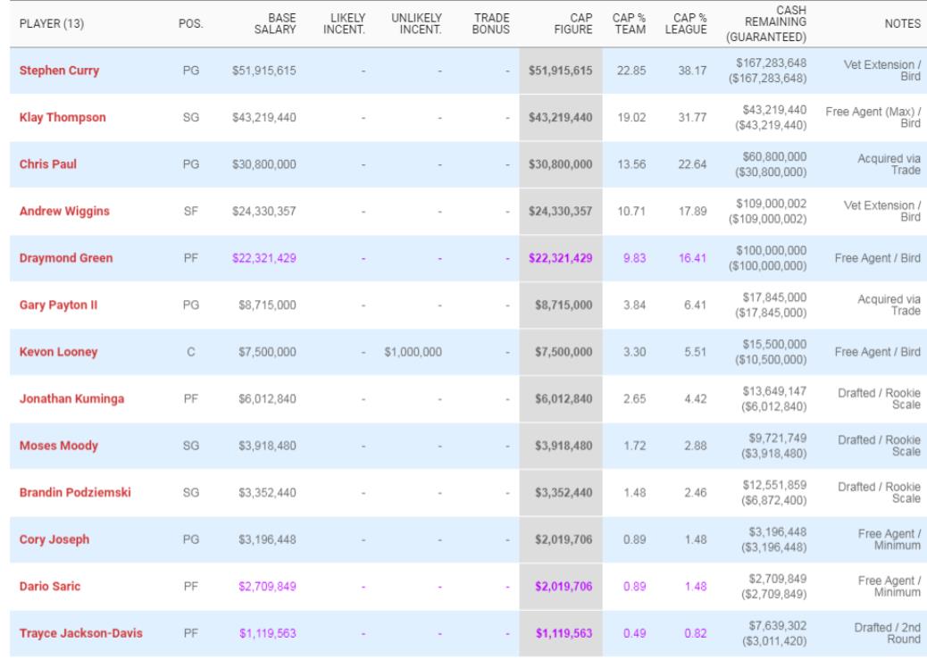927x660 pixels.
Task: Select Brandin Podziemski's $12,551,859 cash remaining
Action: pos(774,485)
